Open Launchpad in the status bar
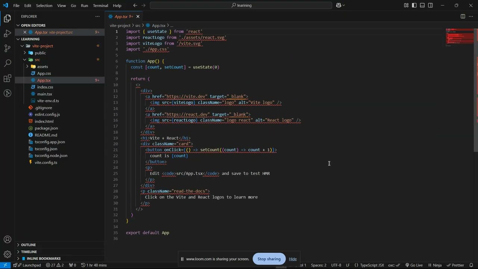 tap(27, 265)
